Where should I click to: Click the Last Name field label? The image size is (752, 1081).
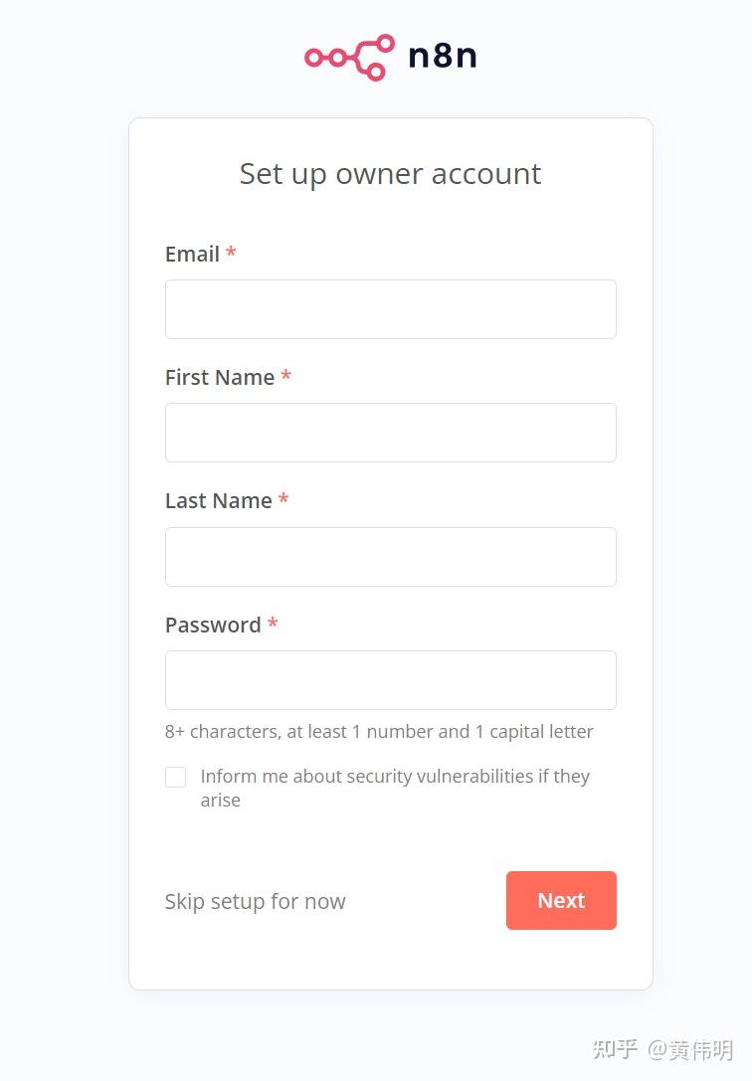[x=219, y=501]
